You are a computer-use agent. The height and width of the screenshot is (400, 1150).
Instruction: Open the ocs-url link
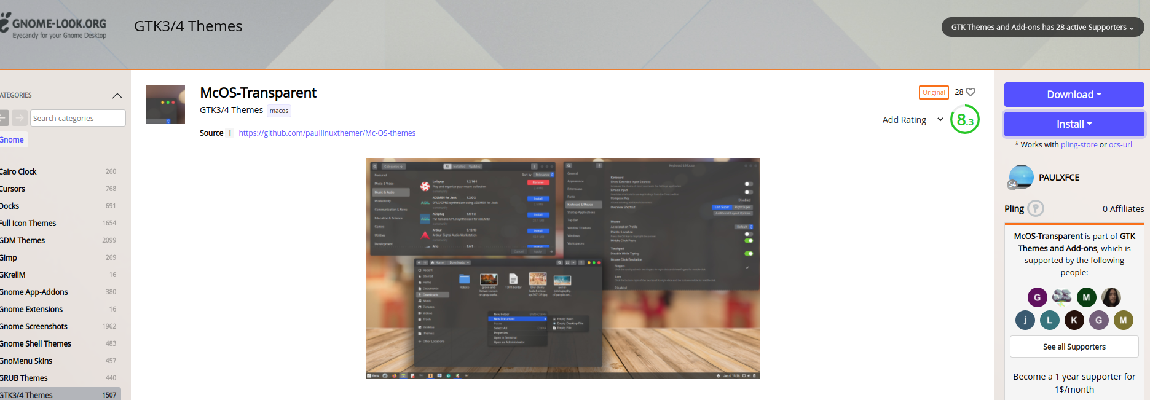[x=1120, y=145]
